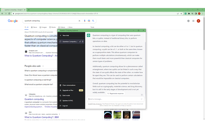Viewport: 205px width, 128px height.
Task: Switch to the Books search tab
Action: (x=53, y=27)
